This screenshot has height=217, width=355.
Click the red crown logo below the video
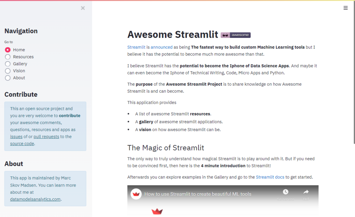pos(157,210)
